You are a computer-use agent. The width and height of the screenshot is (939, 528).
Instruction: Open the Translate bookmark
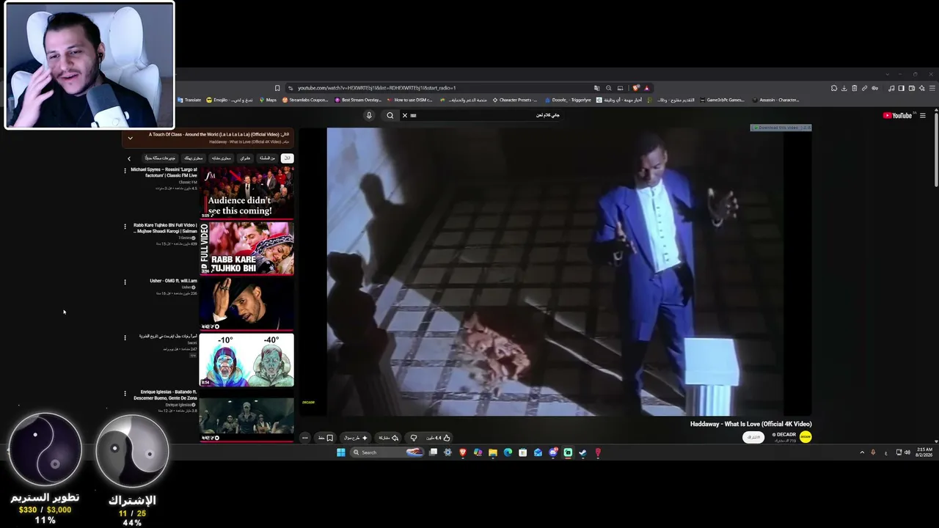tap(189, 100)
